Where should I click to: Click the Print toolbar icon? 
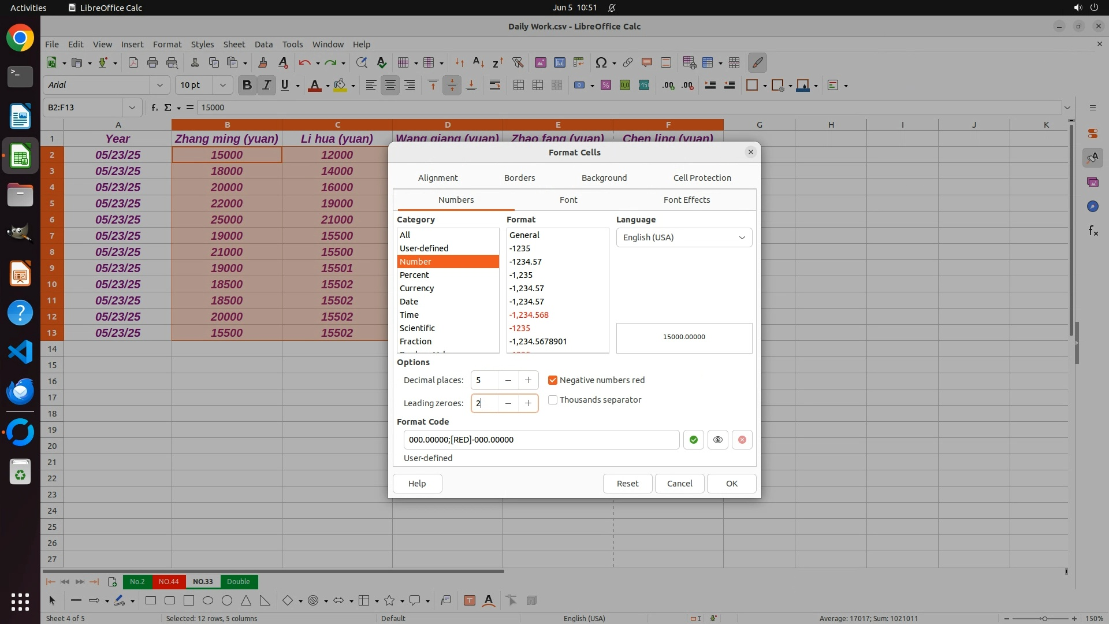pyautogui.click(x=152, y=62)
